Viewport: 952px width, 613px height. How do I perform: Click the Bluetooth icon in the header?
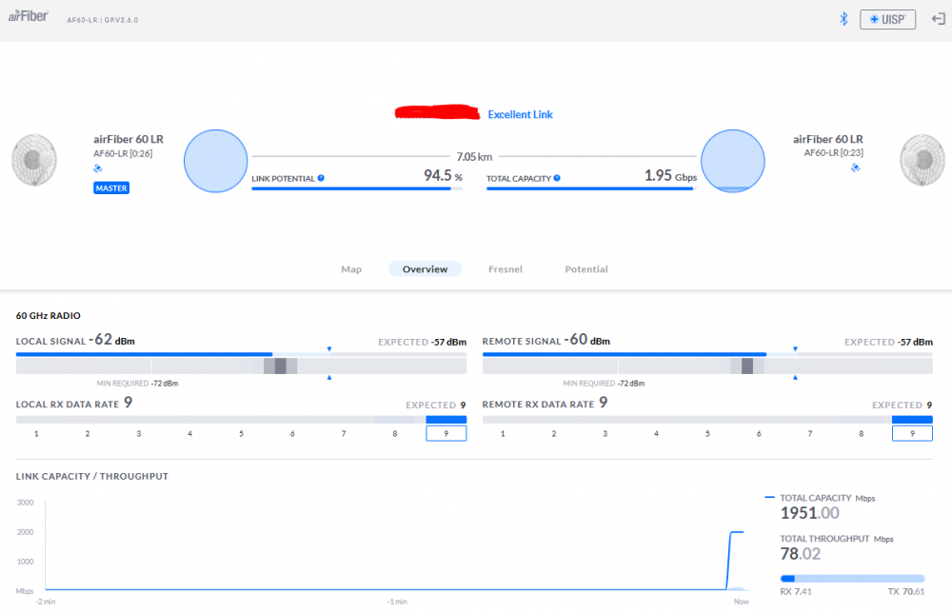[843, 19]
